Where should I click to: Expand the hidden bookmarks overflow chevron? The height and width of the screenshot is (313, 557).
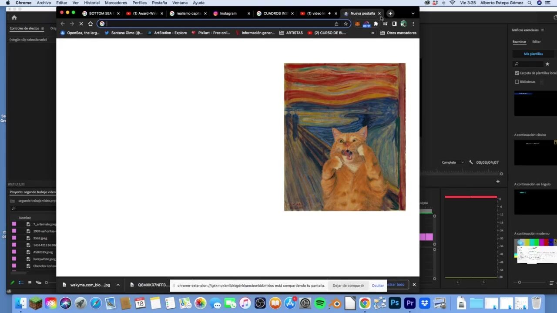tap(372, 33)
